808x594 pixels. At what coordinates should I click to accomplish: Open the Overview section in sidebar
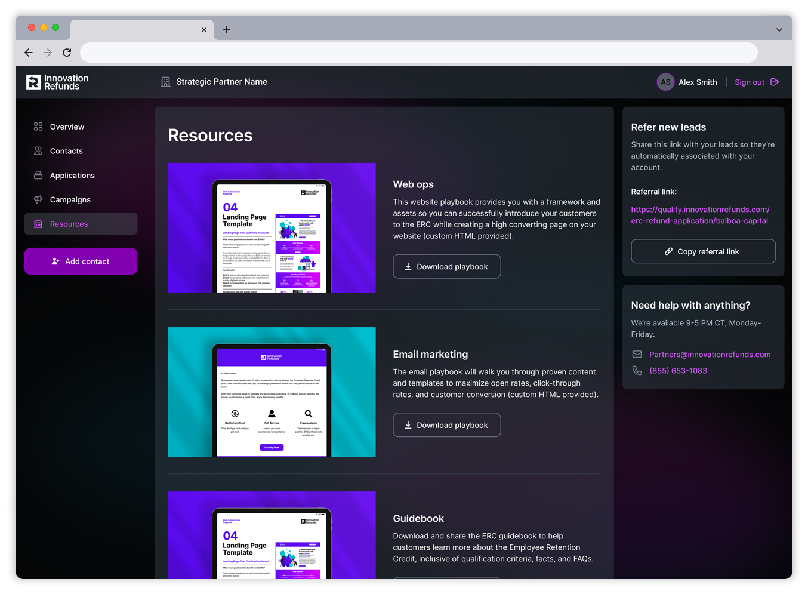pos(67,127)
